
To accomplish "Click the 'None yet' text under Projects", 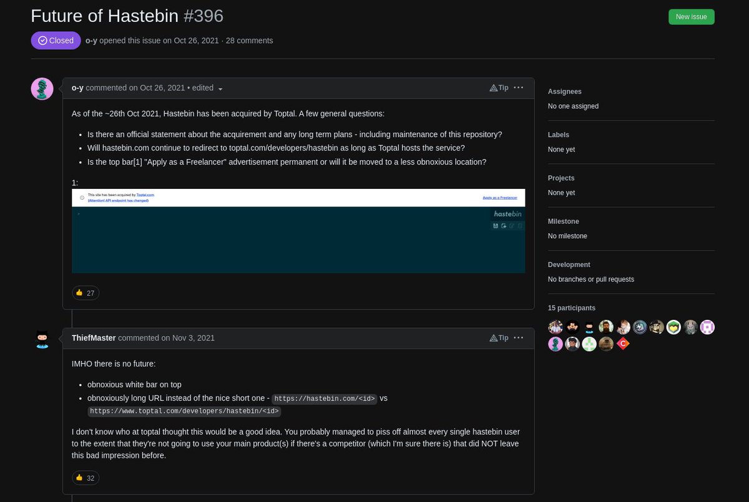I will click(x=562, y=193).
